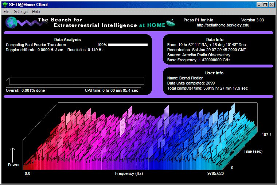Click the 'Power' axis label
This screenshot has width=277, height=185.
pyautogui.click(x=14, y=165)
